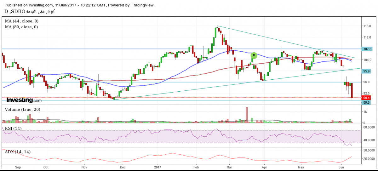Click the 80.0000 RSI axis value

[369, 128]
